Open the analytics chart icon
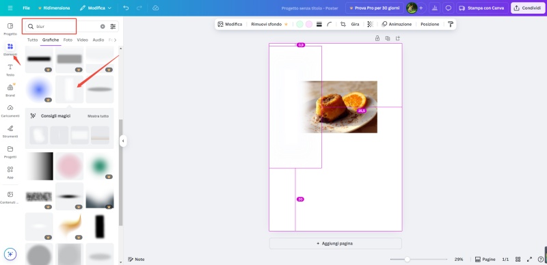 pos(434,8)
